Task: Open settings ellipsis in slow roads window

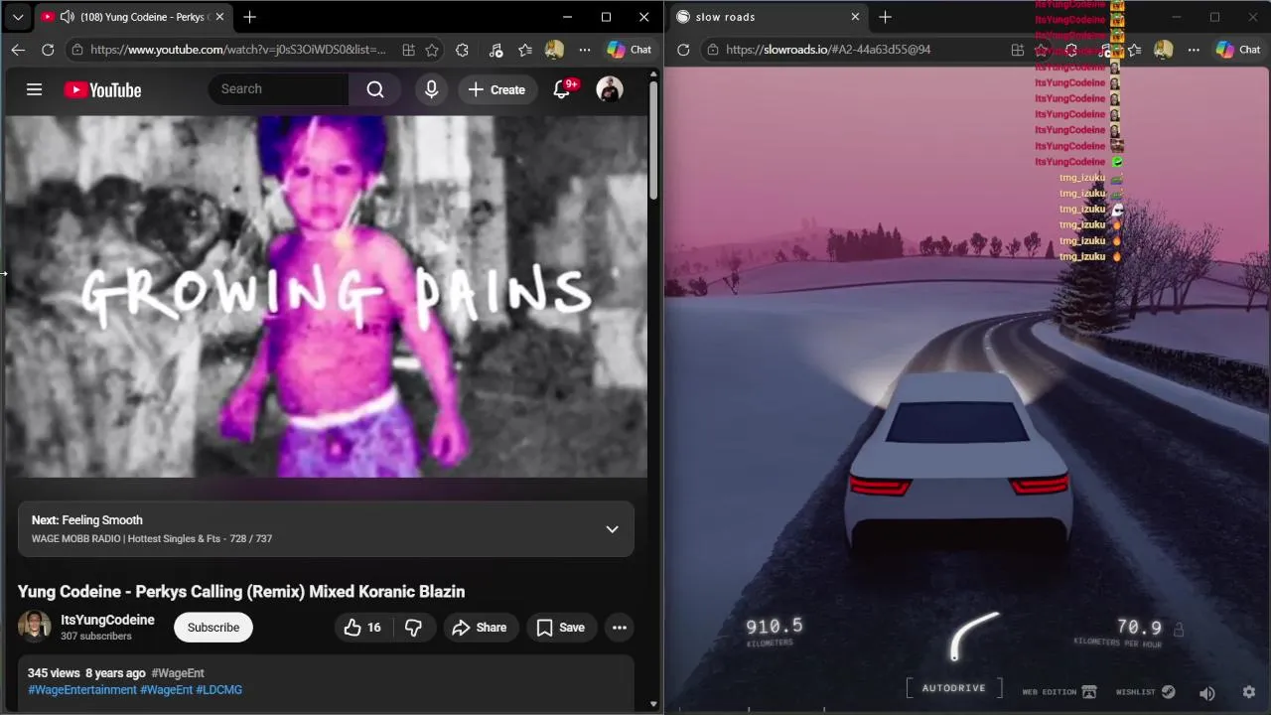Action: (1194, 50)
